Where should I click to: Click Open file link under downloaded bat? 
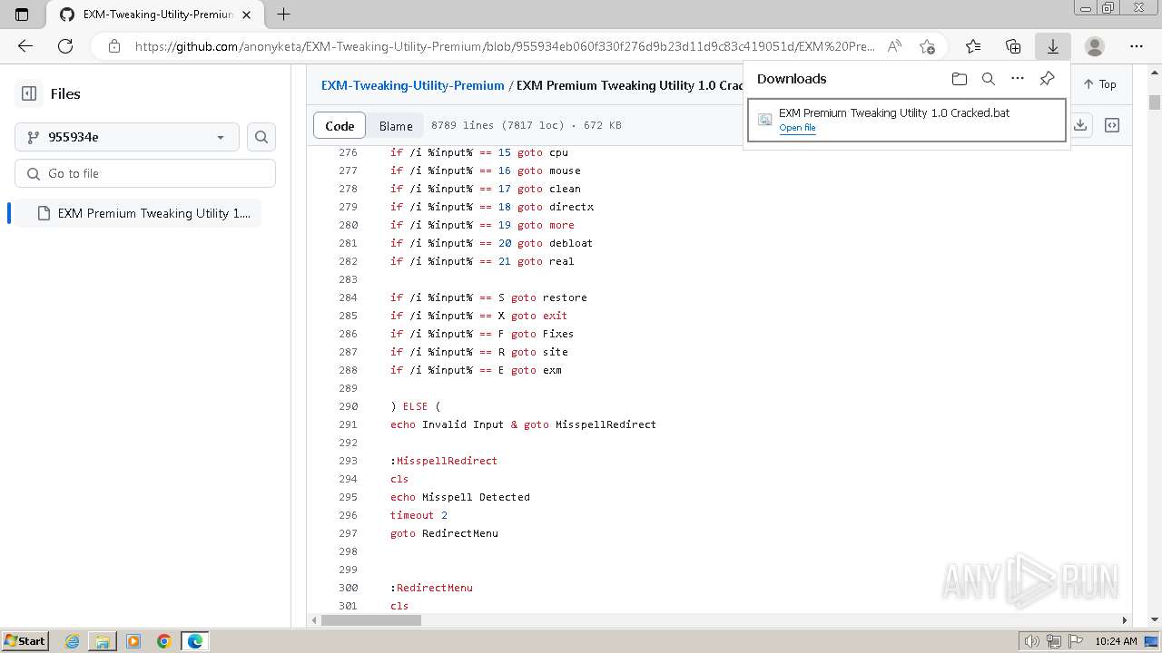pyautogui.click(x=797, y=128)
